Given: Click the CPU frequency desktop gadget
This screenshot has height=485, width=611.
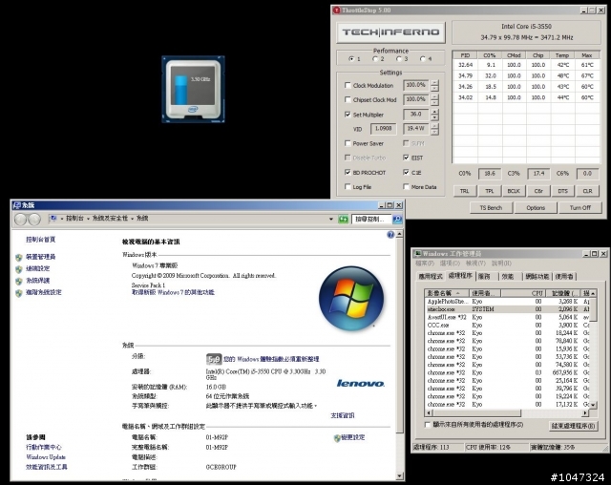Looking at the screenshot, I should click(x=193, y=89).
